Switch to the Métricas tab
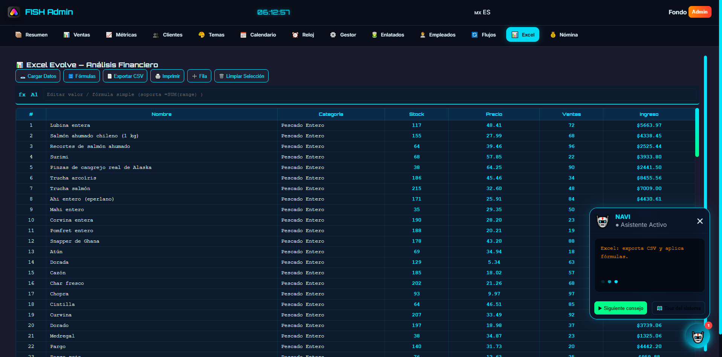This screenshot has height=357, width=722. coord(121,35)
